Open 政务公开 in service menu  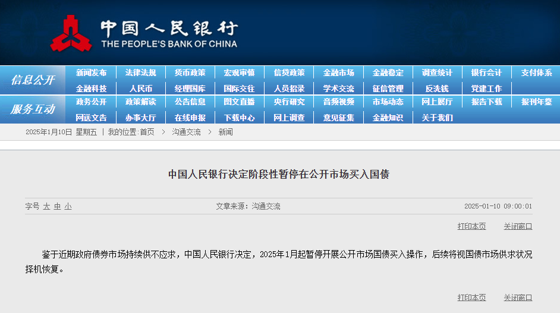pyautogui.click(x=91, y=102)
